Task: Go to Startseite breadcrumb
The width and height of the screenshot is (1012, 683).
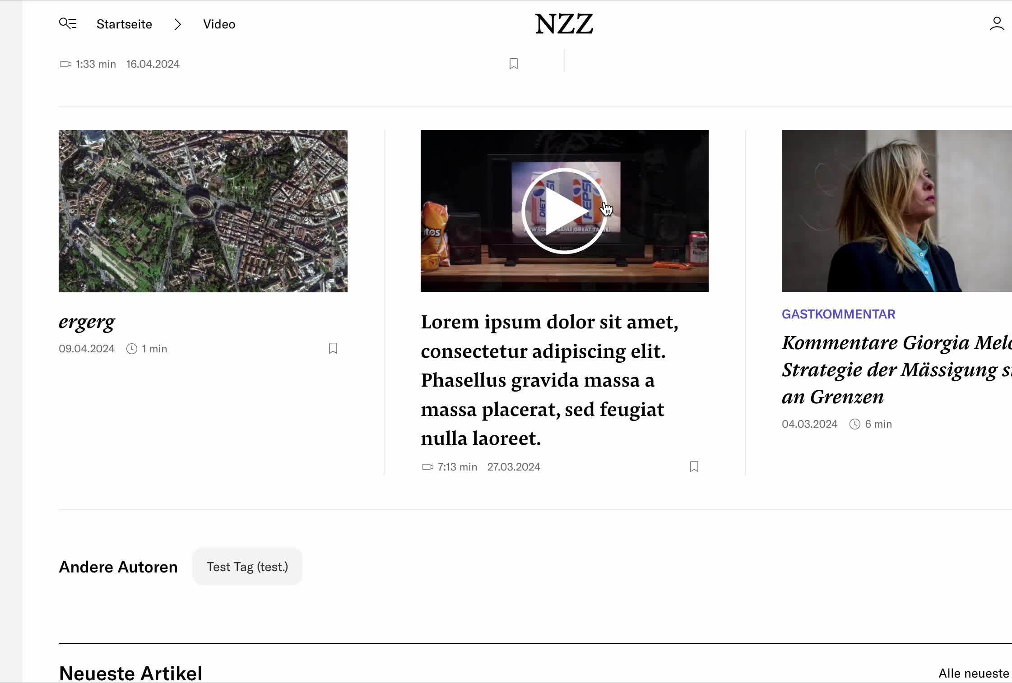Action: (x=124, y=24)
